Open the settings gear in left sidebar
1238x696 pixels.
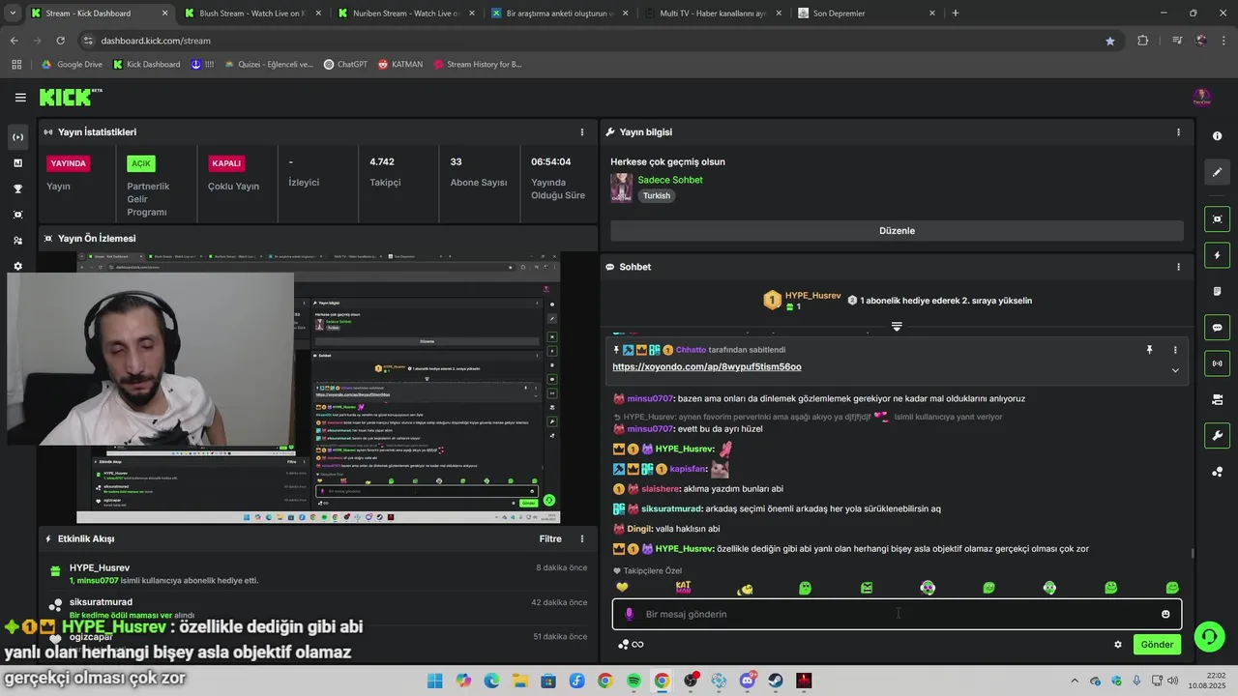[x=17, y=266]
